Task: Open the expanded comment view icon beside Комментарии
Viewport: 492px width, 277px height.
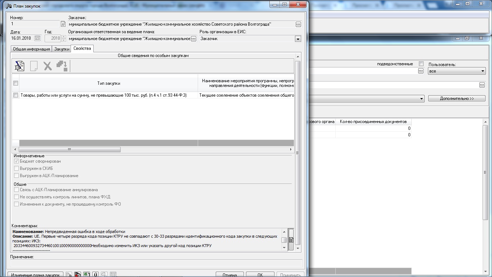Action: click(291, 239)
